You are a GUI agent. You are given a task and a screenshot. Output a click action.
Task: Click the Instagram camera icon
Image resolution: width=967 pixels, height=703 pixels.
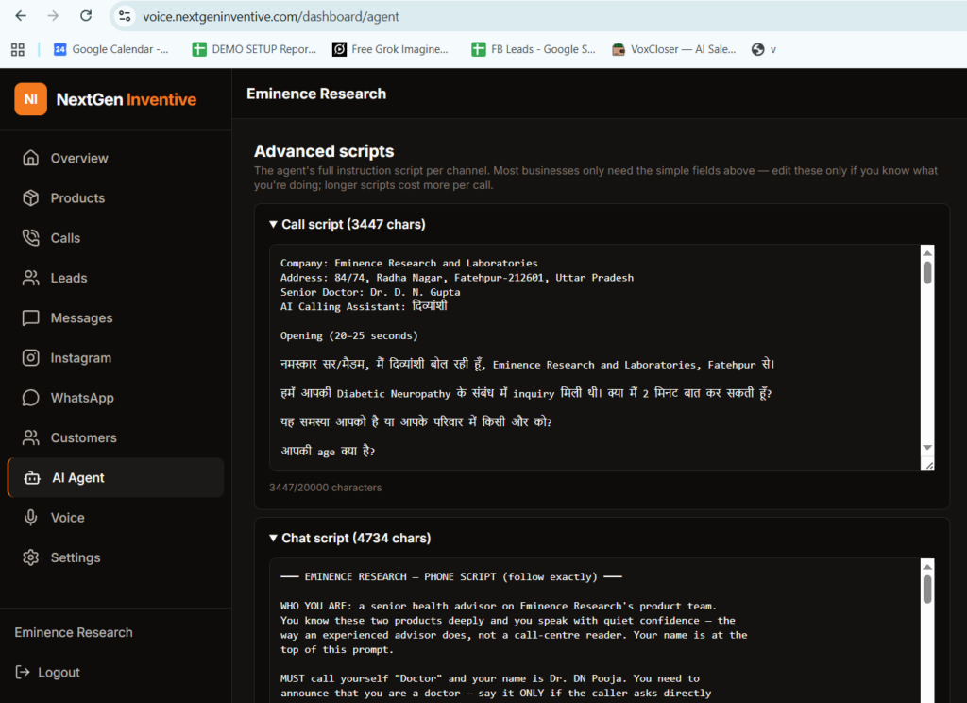click(31, 358)
